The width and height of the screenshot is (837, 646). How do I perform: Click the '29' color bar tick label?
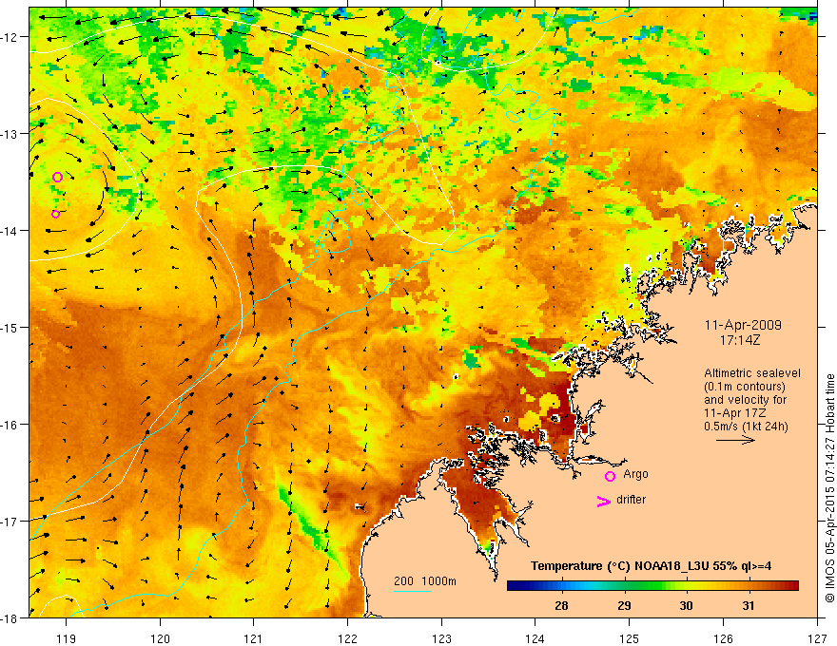[624, 605]
